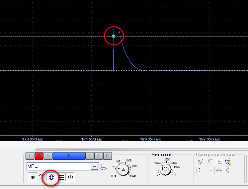Set frequency knob to 250K mark
248x189 pixels.
coord(167,159)
